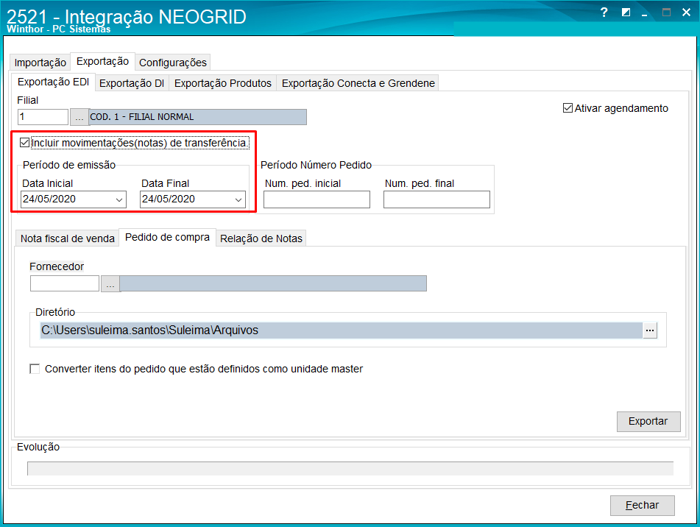Open the Configurações tab
Screen dimensions: 700x527
point(173,63)
